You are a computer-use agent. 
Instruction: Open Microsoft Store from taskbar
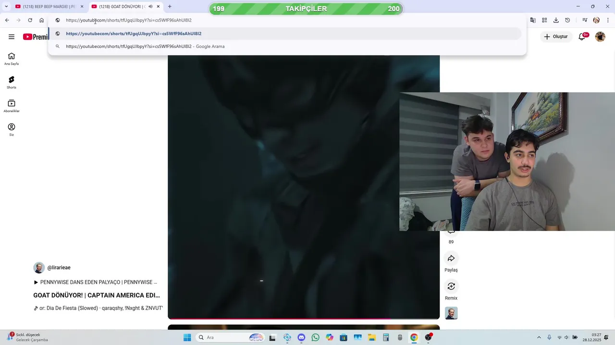(344, 337)
